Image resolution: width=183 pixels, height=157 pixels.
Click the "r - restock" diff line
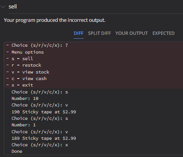click(x=94, y=65)
